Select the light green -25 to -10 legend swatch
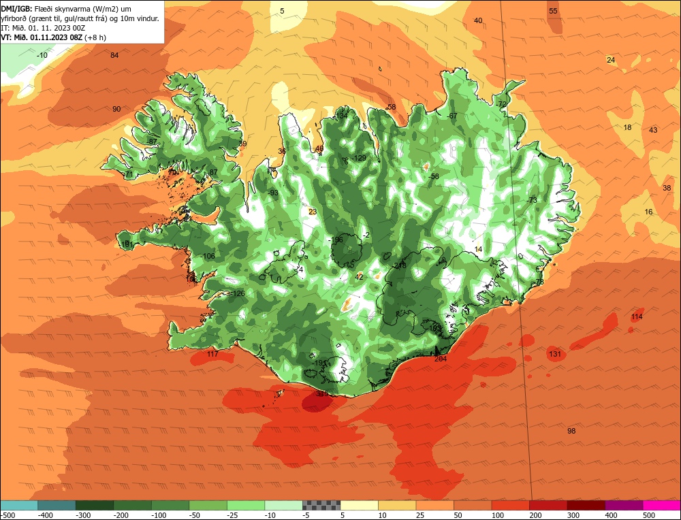The width and height of the screenshot is (681, 520). (246, 505)
